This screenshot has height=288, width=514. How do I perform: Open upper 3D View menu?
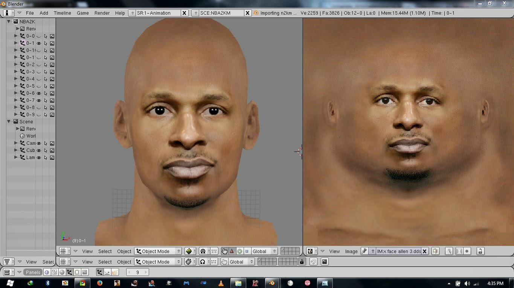coord(87,251)
